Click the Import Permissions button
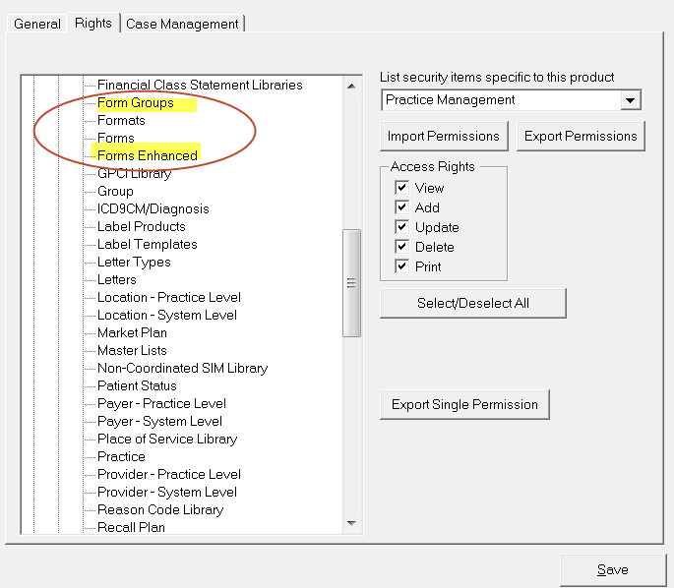The width and height of the screenshot is (674, 588). [444, 136]
